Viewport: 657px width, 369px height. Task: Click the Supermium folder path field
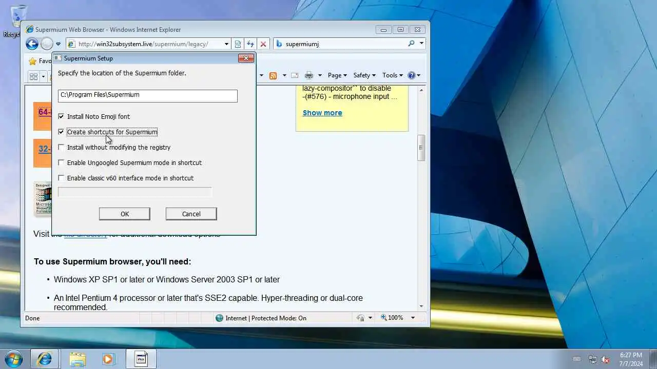(148, 95)
